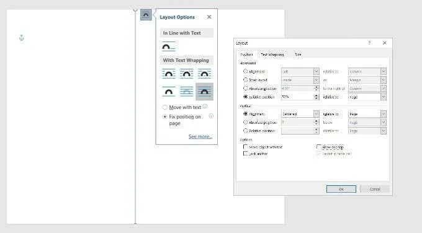Image resolution: width=422 pixels, height=233 pixels.
Task: Select the Move with text radio button
Action: coord(164,107)
